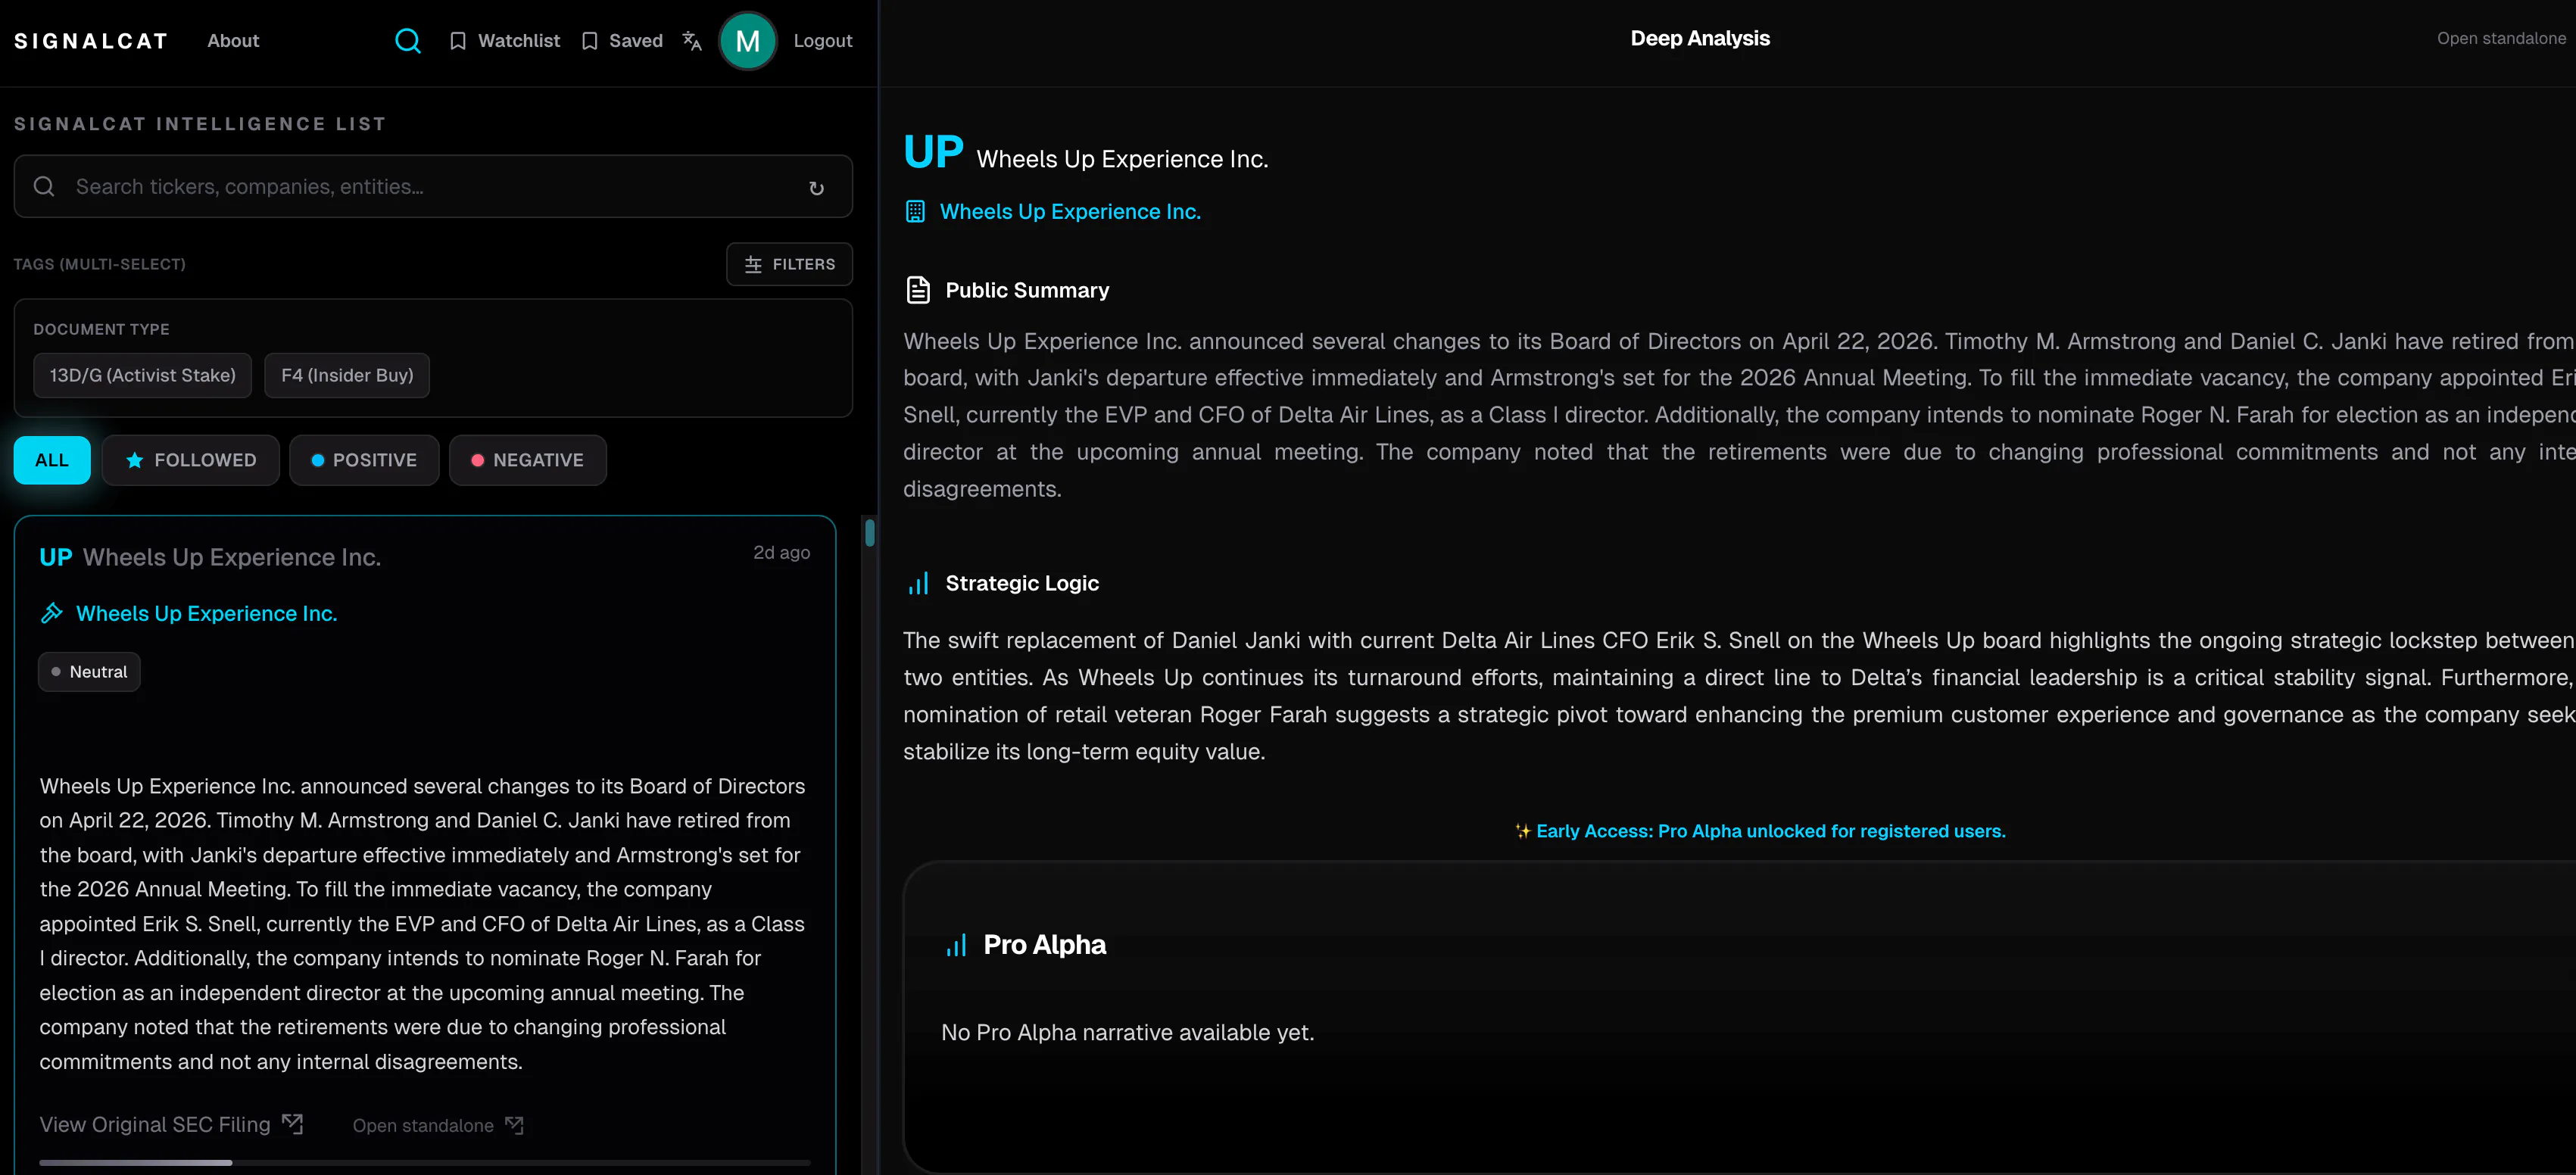This screenshot has height=1175, width=2576.
Task: Toggle the F4 (Insider Buy) tag
Action: [347, 375]
